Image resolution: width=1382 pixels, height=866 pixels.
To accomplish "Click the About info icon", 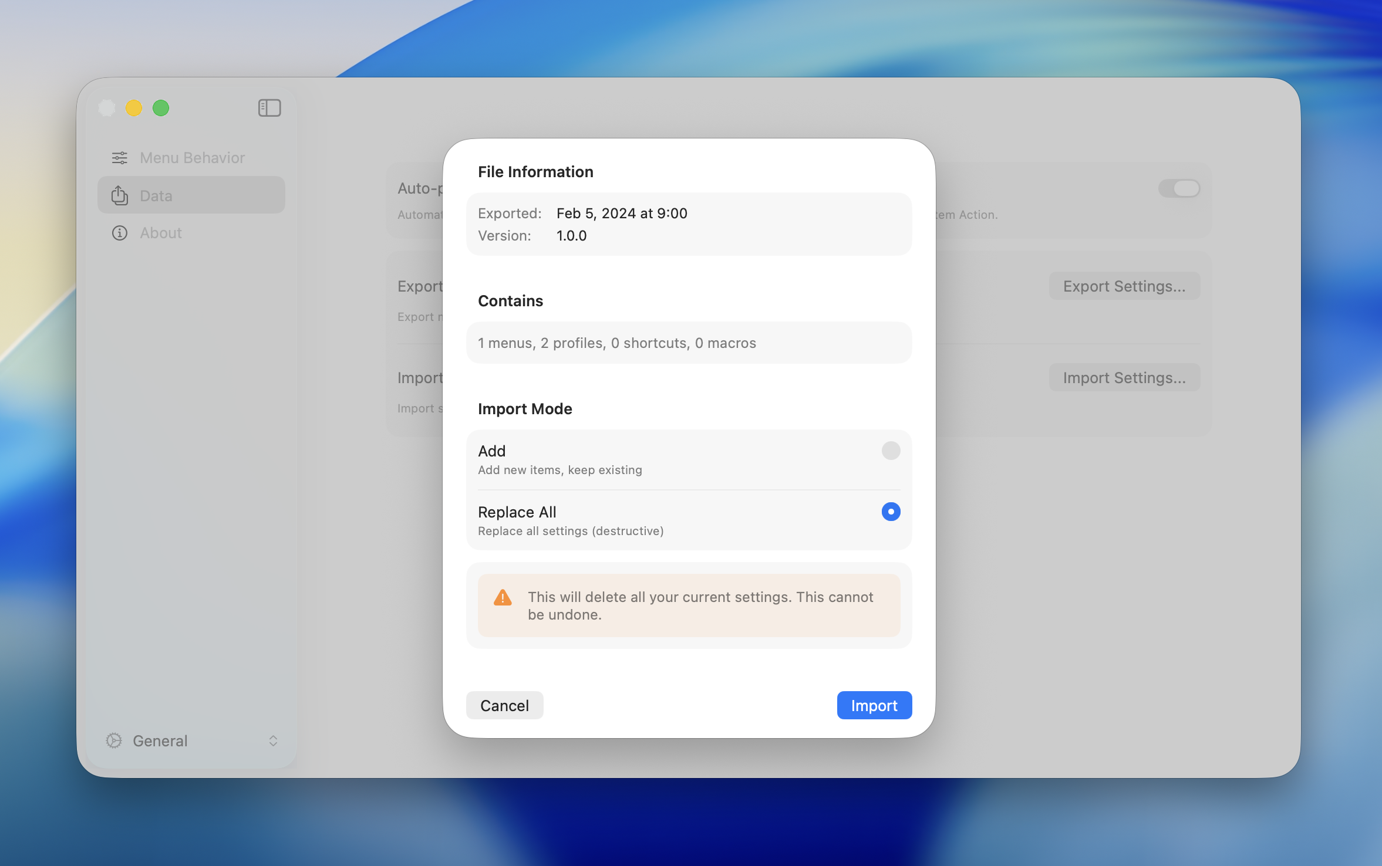I will [x=120, y=233].
